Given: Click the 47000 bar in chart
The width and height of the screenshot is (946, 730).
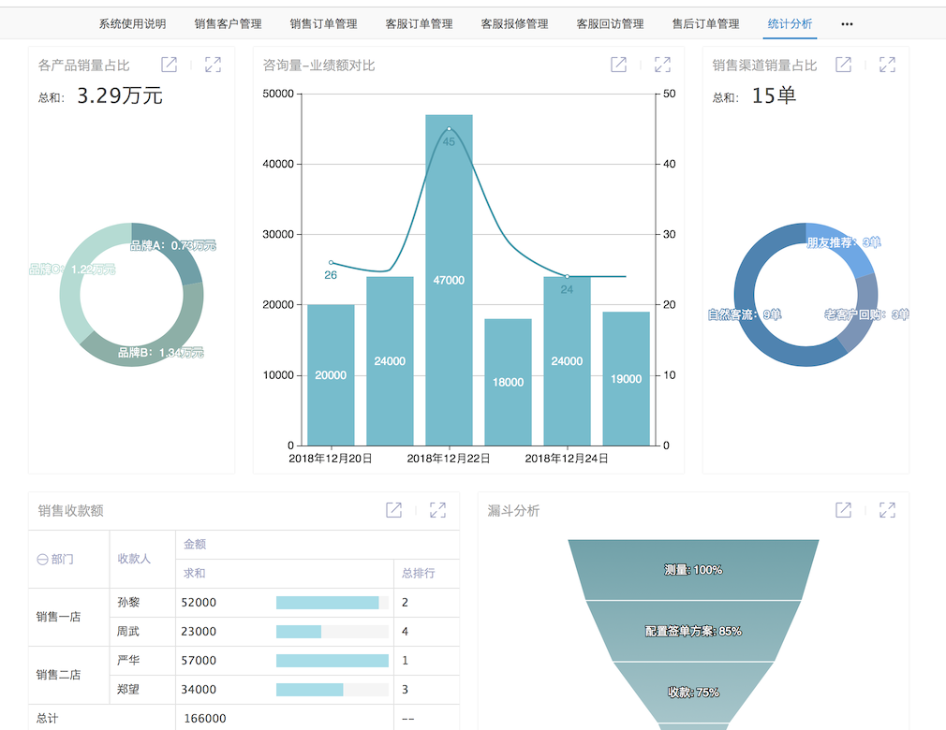Looking at the screenshot, I should tap(449, 280).
